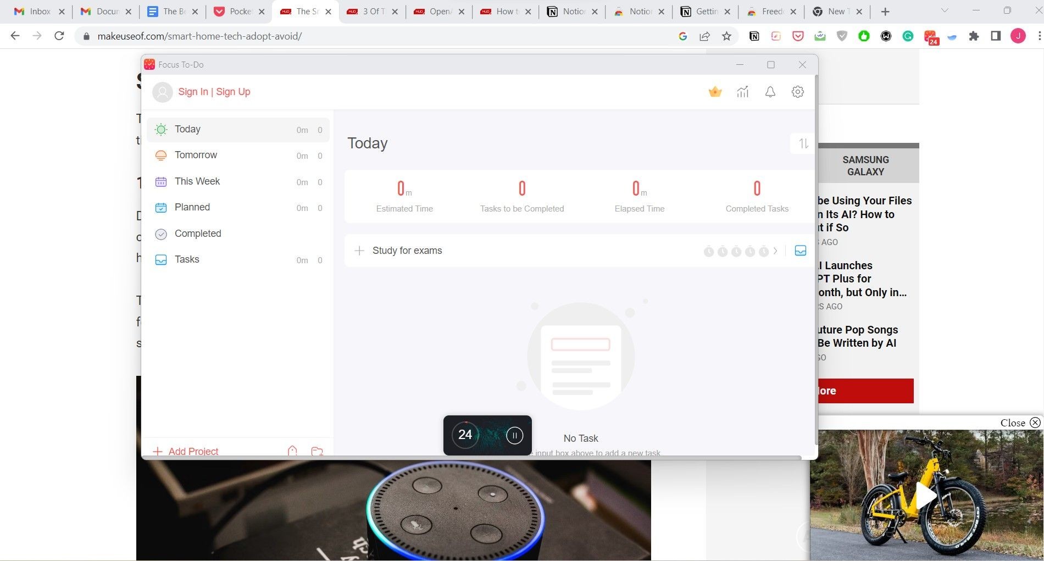Open a new browser tab with plus button

(x=885, y=12)
